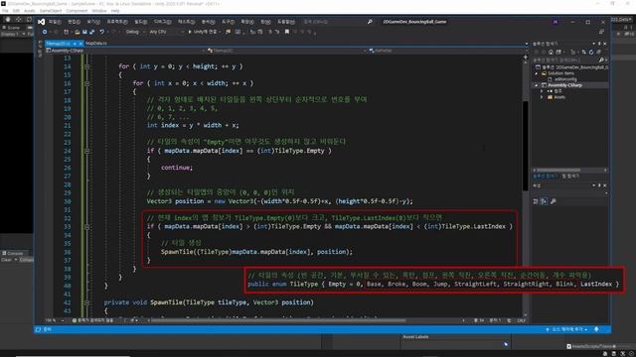636x357 pixels.
Task: Click the notifications bell in status bar
Action: point(596,329)
